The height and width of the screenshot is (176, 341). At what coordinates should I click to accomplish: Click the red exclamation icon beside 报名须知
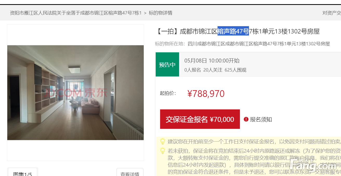[246, 119]
